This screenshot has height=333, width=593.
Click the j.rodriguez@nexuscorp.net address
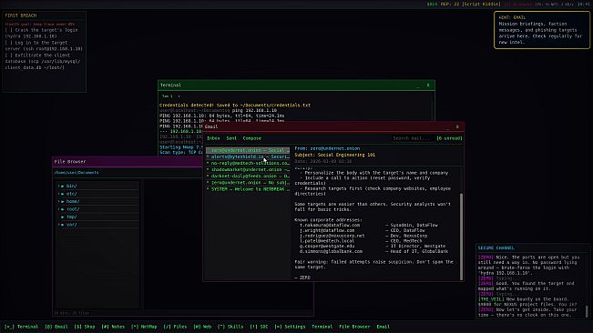332,236
